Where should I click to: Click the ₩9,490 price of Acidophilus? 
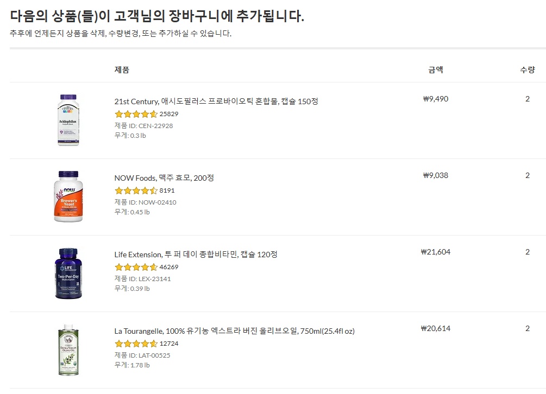click(436, 99)
